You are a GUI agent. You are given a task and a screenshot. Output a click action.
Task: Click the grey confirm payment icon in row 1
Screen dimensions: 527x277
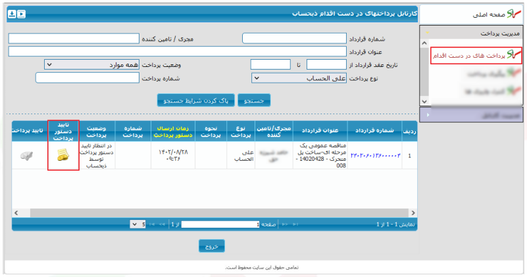tap(26, 156)
